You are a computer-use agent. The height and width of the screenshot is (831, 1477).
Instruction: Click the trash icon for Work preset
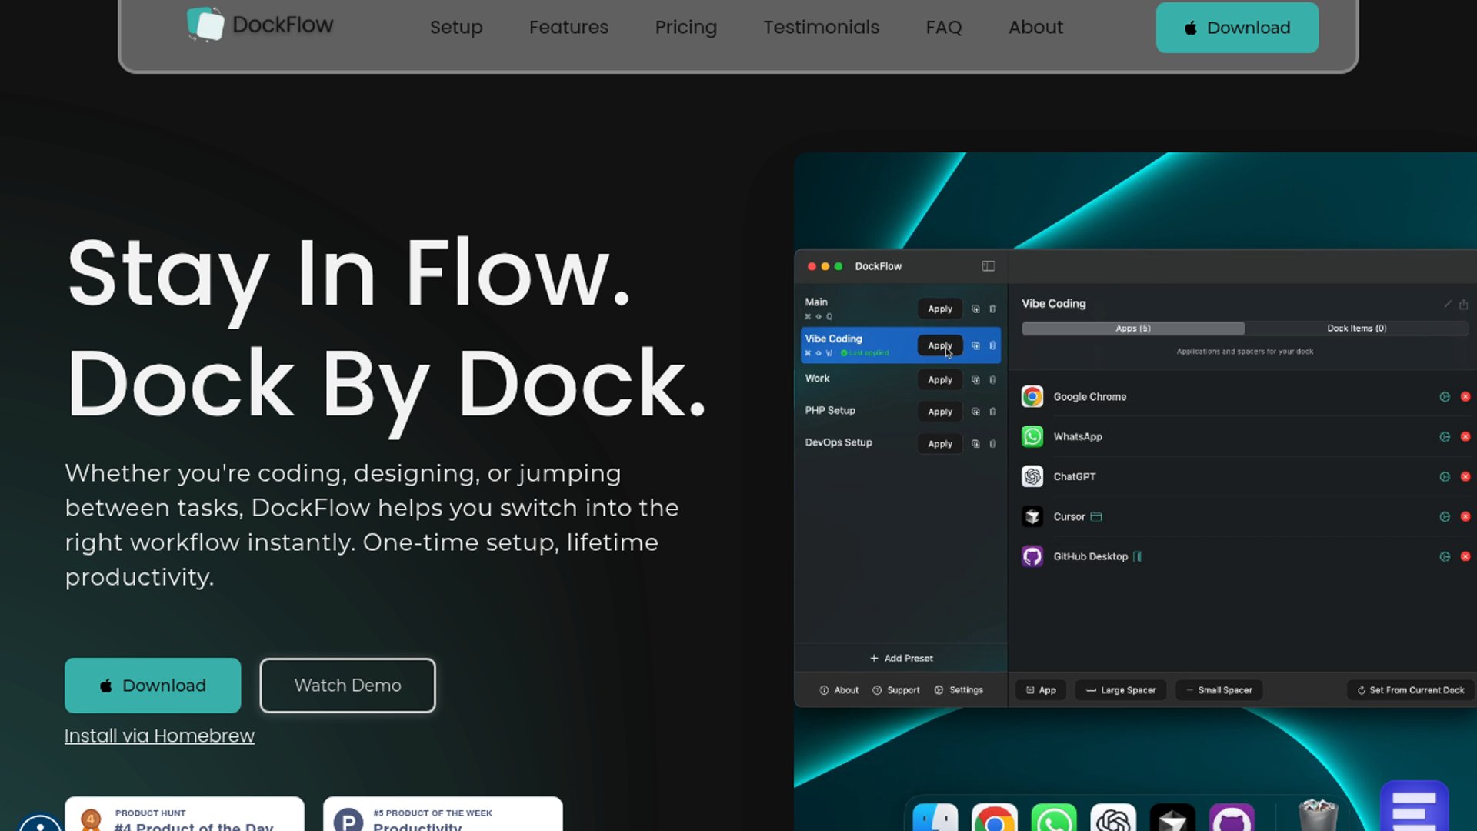[x=992, y=380]
